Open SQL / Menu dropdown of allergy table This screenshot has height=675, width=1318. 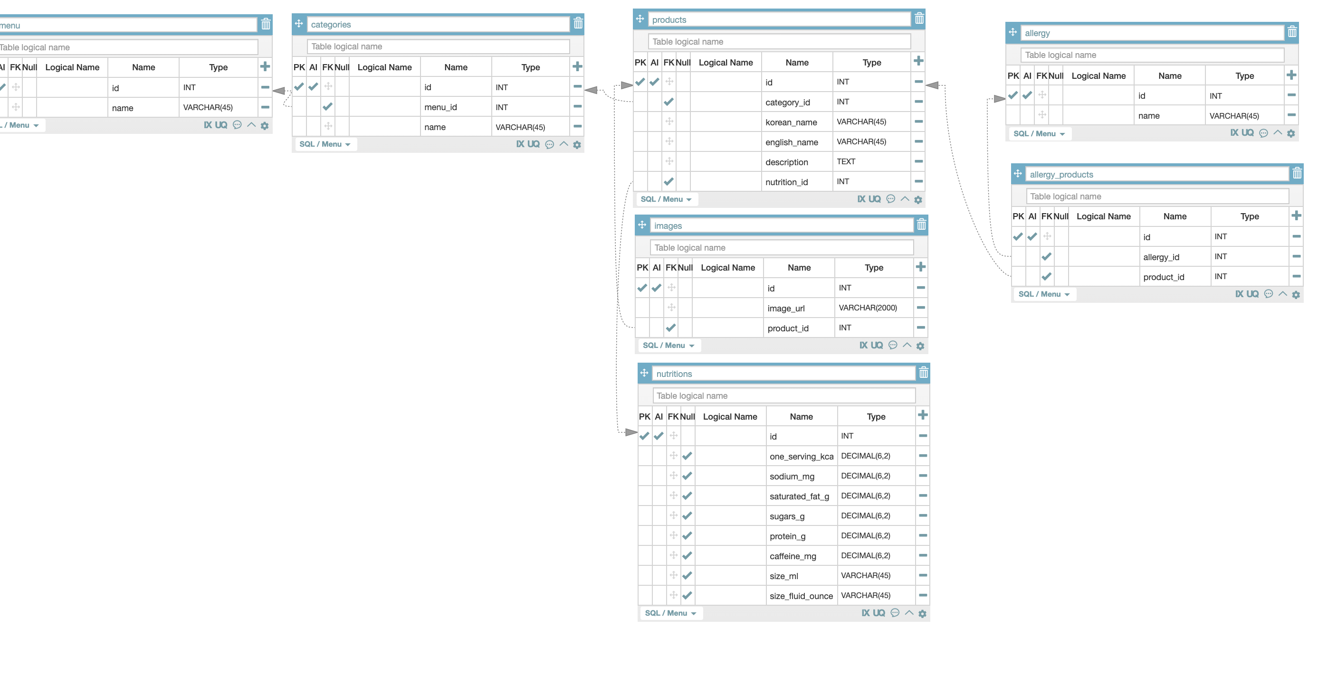point(1039,134)
